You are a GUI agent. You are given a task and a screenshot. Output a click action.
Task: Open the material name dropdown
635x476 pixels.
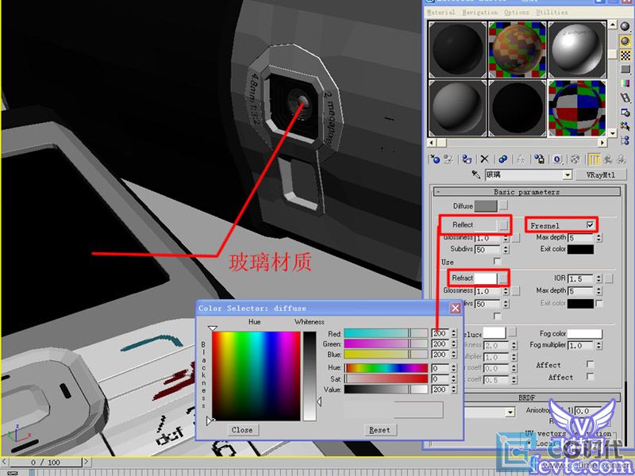click(568, 175)
